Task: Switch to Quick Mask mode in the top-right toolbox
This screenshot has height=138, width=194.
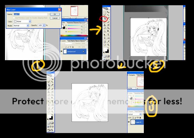Action: 108,56
